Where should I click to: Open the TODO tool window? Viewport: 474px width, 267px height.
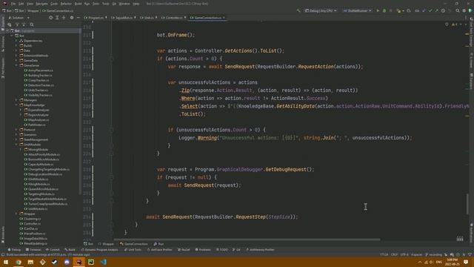(x=222, y=250)
